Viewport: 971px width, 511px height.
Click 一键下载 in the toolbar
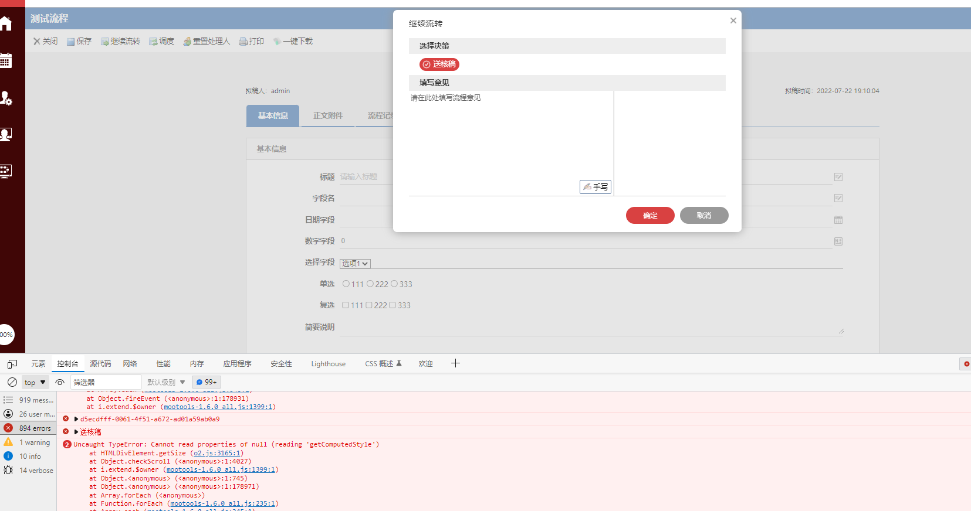tap(293, 41)
